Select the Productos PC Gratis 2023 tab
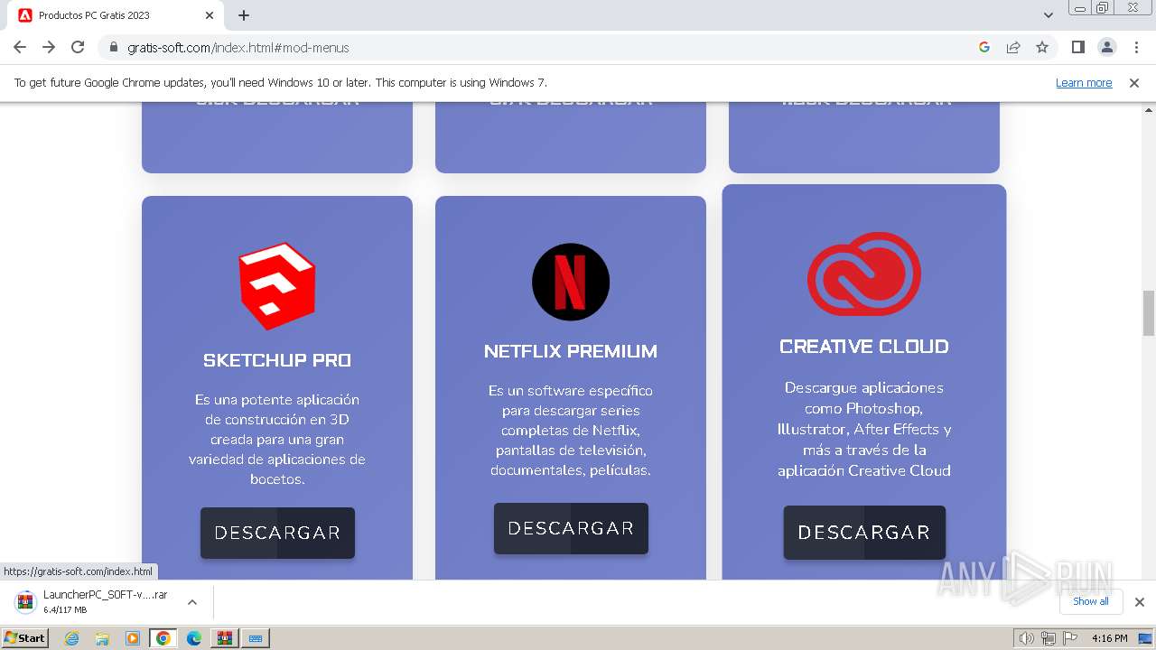 tap(116, 15)
